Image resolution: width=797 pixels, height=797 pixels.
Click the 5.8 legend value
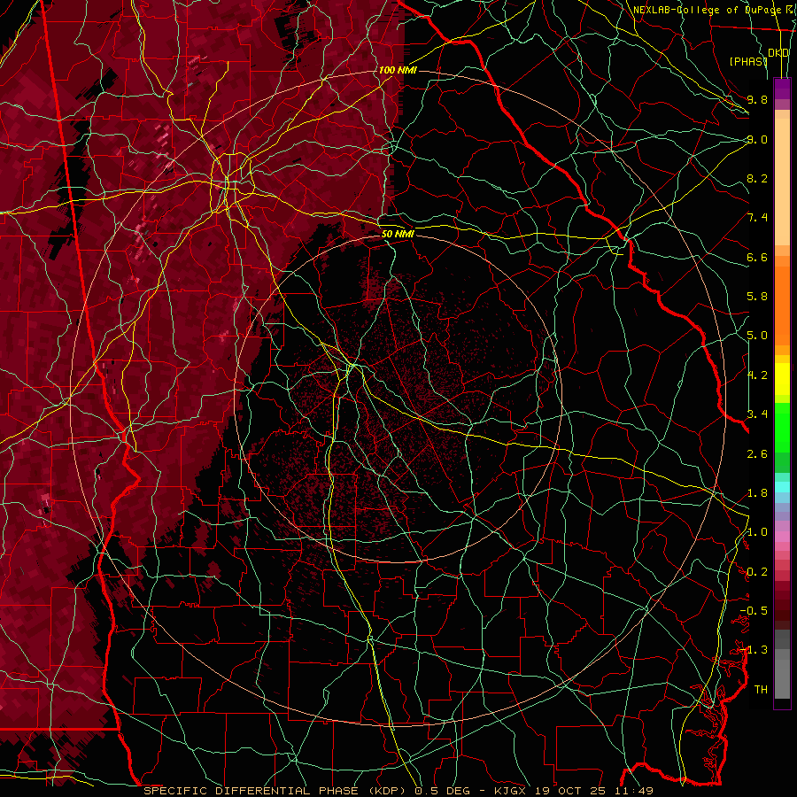click(x=757, y=297)
